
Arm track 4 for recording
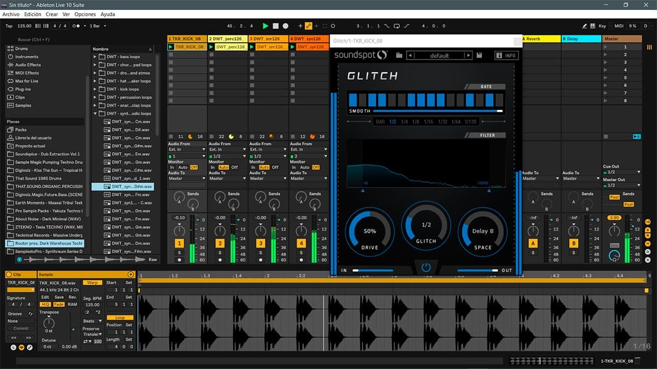(301, 260)
